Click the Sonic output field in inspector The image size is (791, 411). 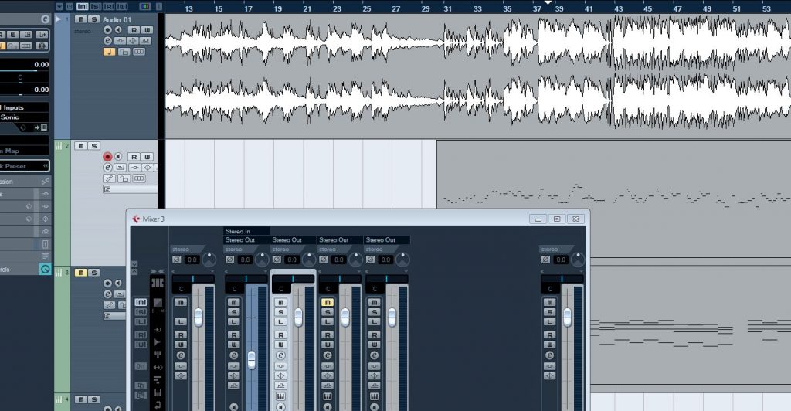click(25, 117)
